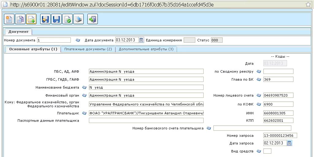
Task: Select the Документ tab
Action: (18, 32)
